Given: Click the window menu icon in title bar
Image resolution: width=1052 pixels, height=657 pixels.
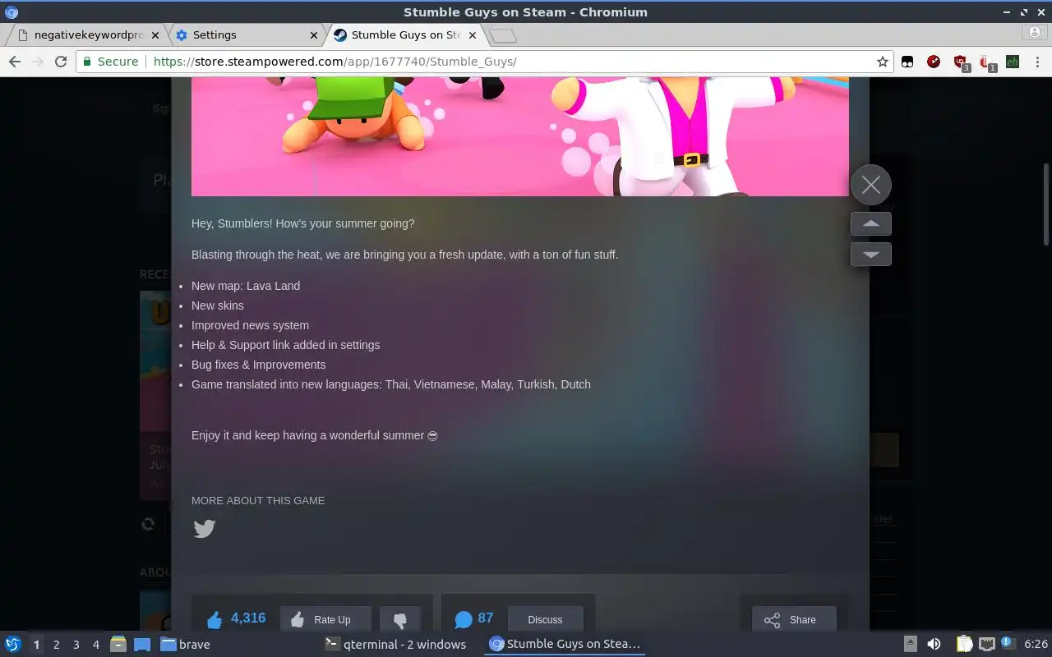Looking at the screenshot, I should 12,11.
